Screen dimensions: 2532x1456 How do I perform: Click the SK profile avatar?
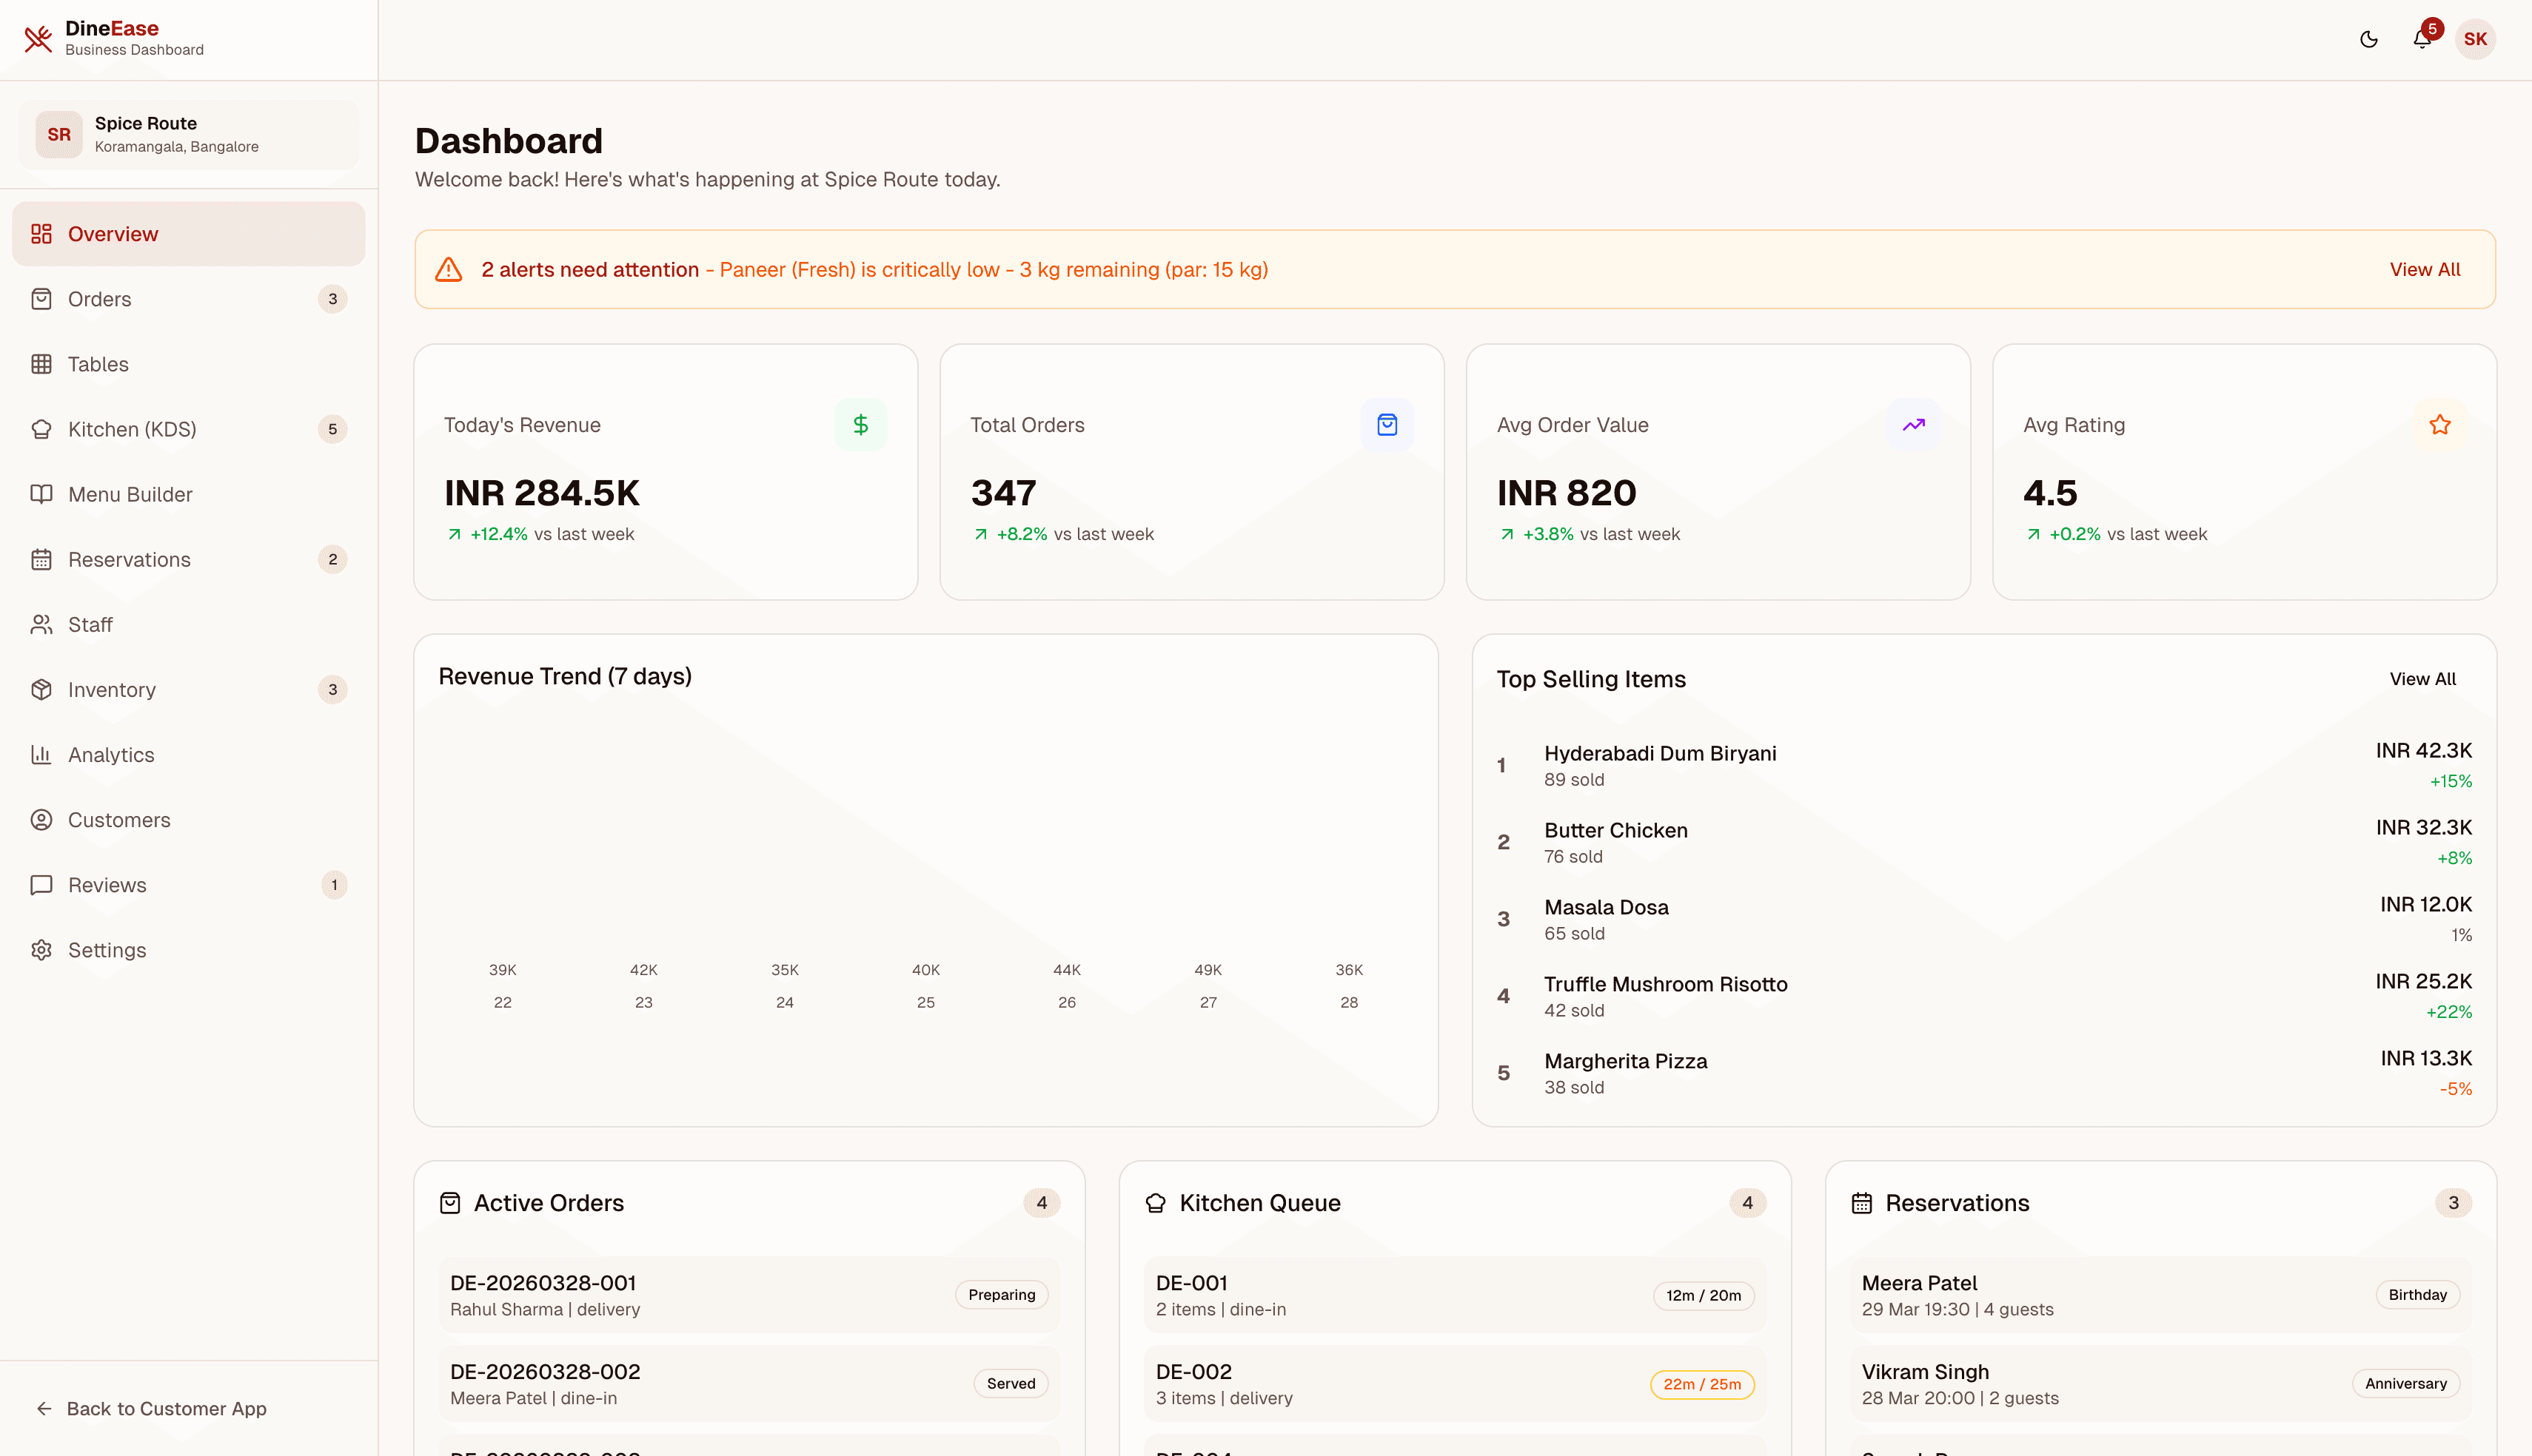tap(2476, 39)
